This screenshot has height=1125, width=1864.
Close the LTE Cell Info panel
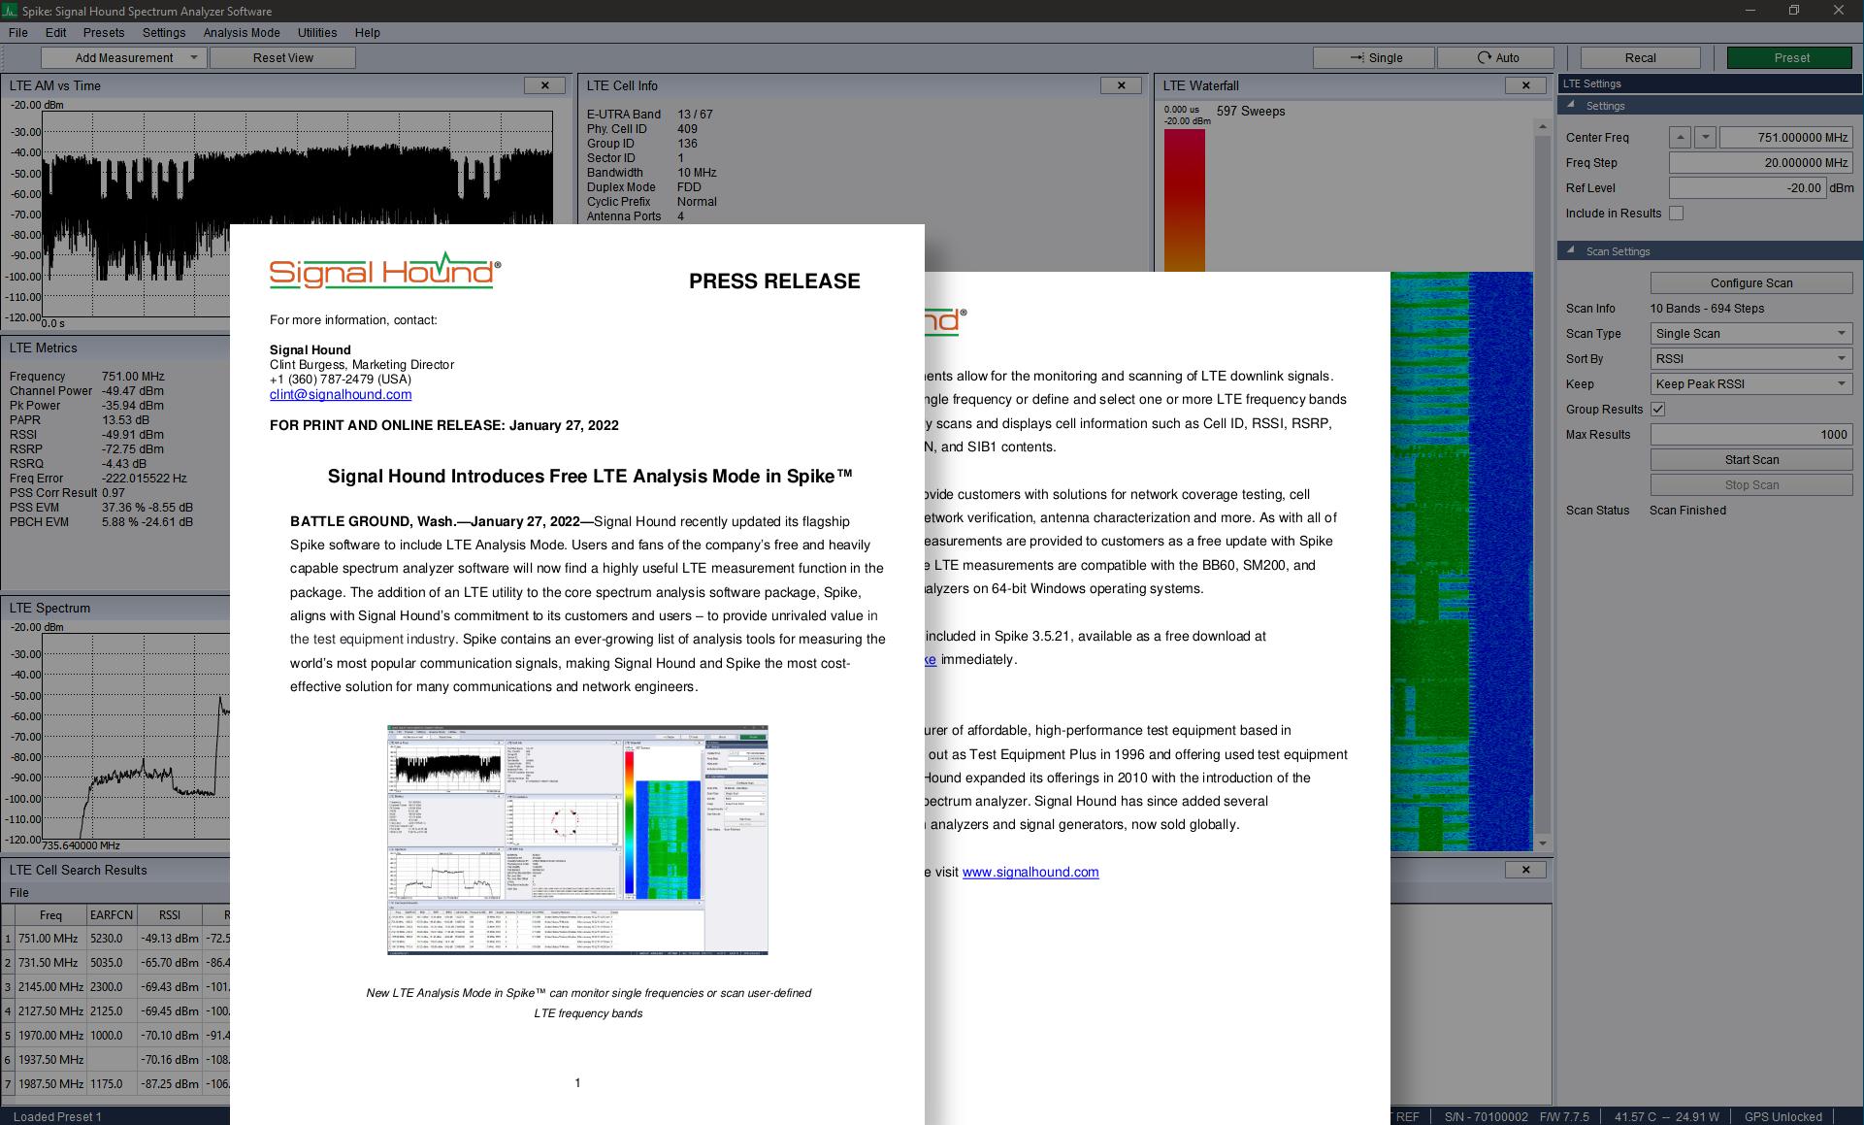coord(1121,85)
